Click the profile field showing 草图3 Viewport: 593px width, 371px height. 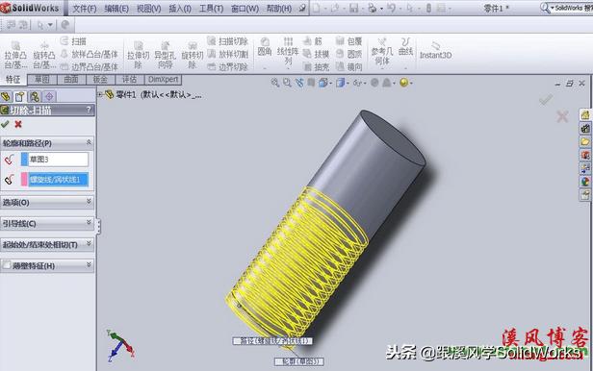pos(58,160)
